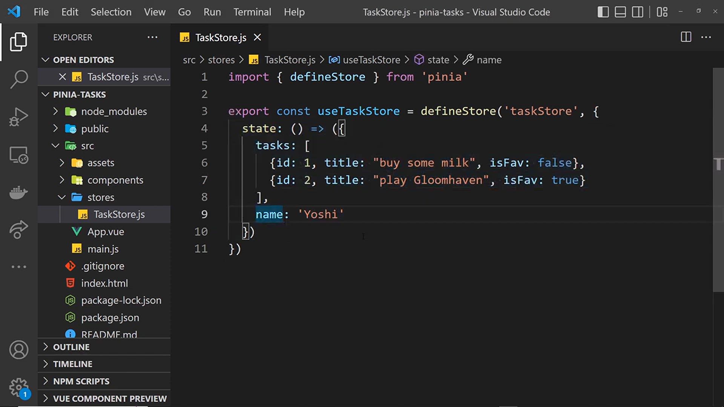Open the Run menu

[212, 12]
